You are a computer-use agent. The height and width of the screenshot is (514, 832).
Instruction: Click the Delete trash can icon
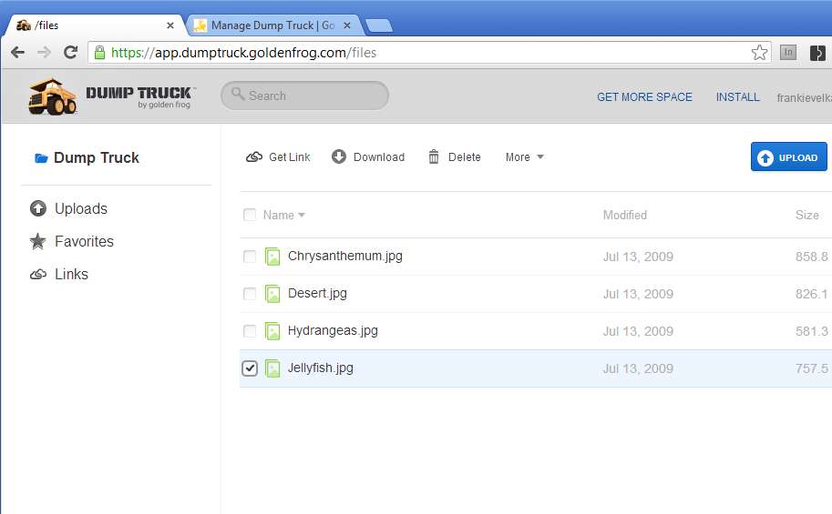pos(434,156)
